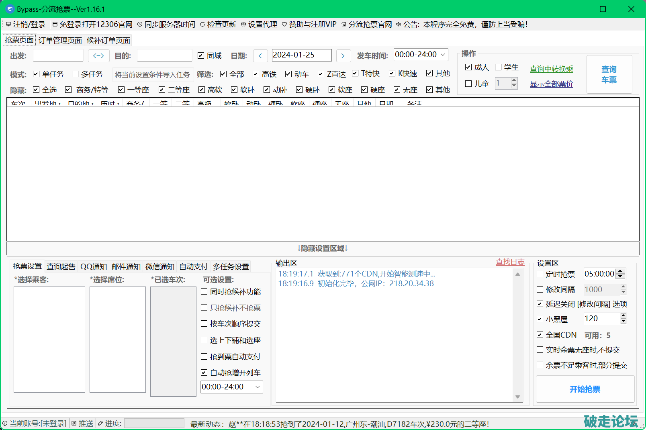Click the 查询车票 button
The height and width of the screenshot is (430, 646).
609,75
